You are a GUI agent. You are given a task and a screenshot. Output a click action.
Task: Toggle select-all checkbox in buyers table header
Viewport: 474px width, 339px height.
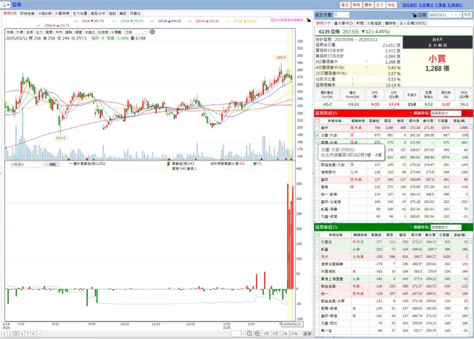click(x=317, y=120)
